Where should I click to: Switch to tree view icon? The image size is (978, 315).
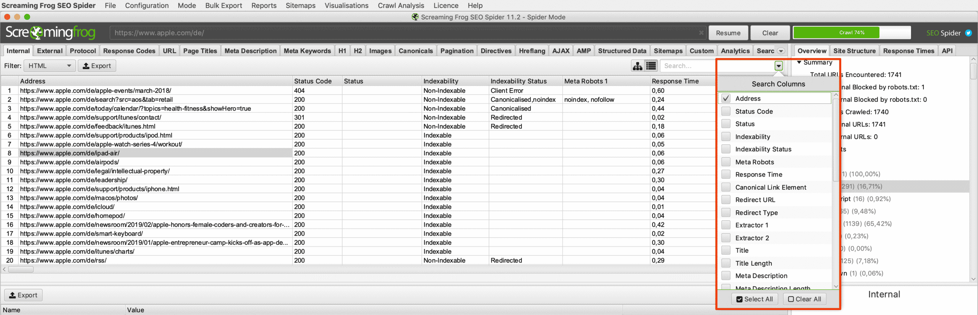tap(638, 66)
